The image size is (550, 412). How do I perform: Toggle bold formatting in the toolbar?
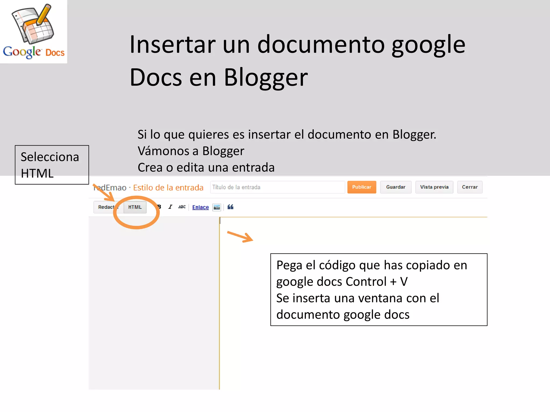point(159,207)
